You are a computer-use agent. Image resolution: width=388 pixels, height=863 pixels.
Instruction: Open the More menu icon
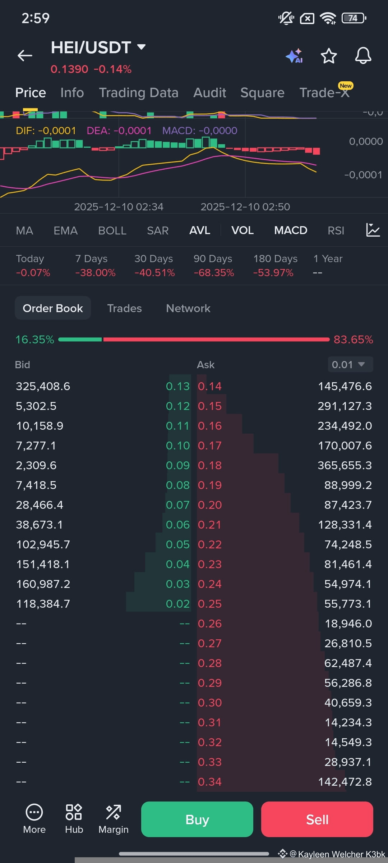click(34, 812)
